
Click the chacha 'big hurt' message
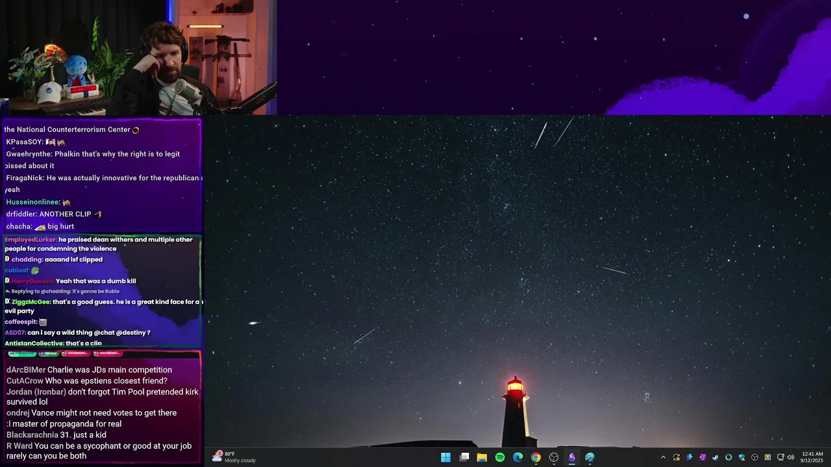[40, 226]
